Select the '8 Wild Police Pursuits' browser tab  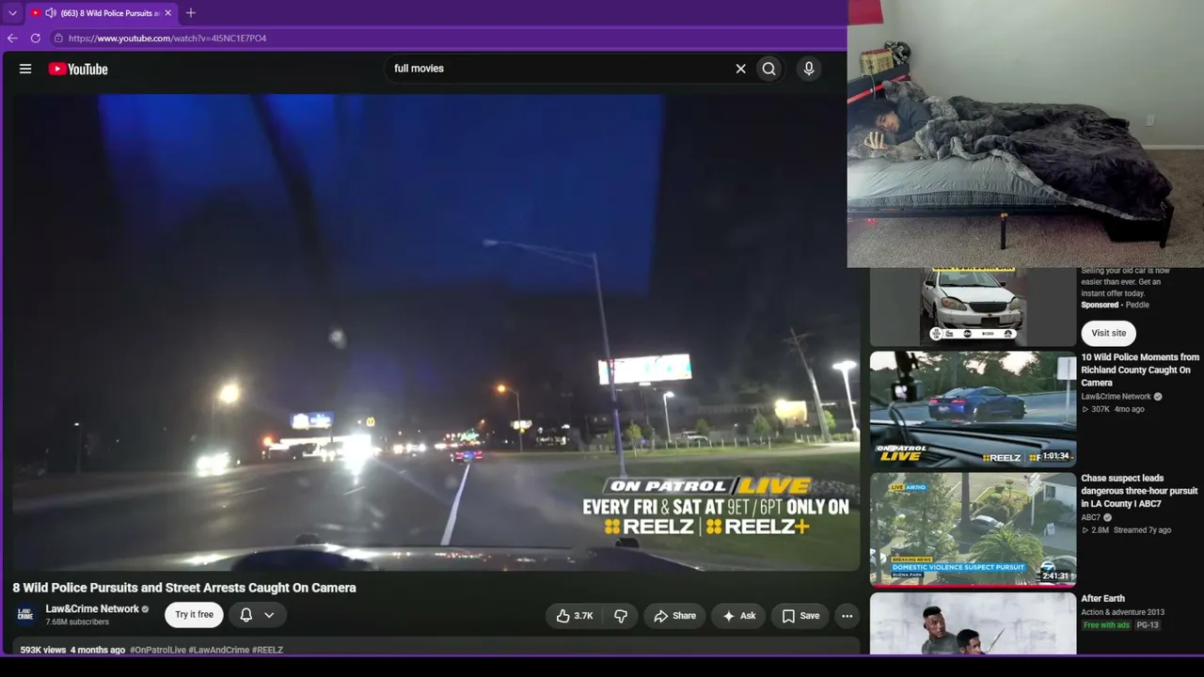(102, 13)
